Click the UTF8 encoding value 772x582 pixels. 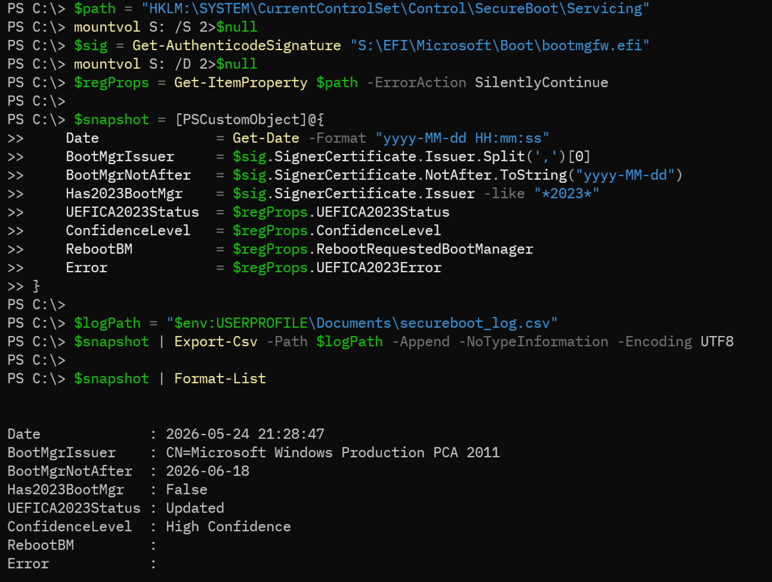pos(717,341)
